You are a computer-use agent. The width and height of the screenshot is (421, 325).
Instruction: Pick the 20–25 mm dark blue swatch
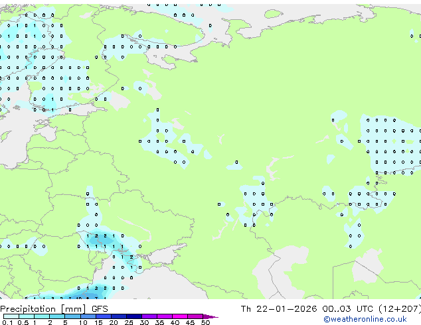click(118, 316)
